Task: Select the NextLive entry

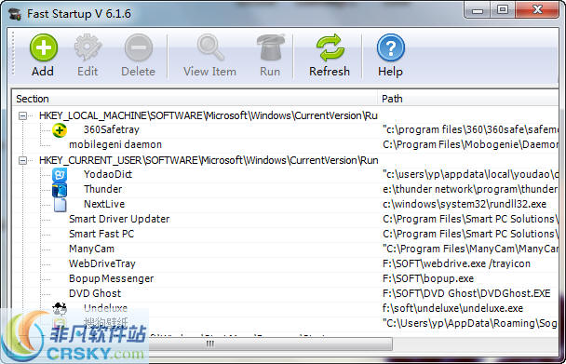Action: pos(104,204)
